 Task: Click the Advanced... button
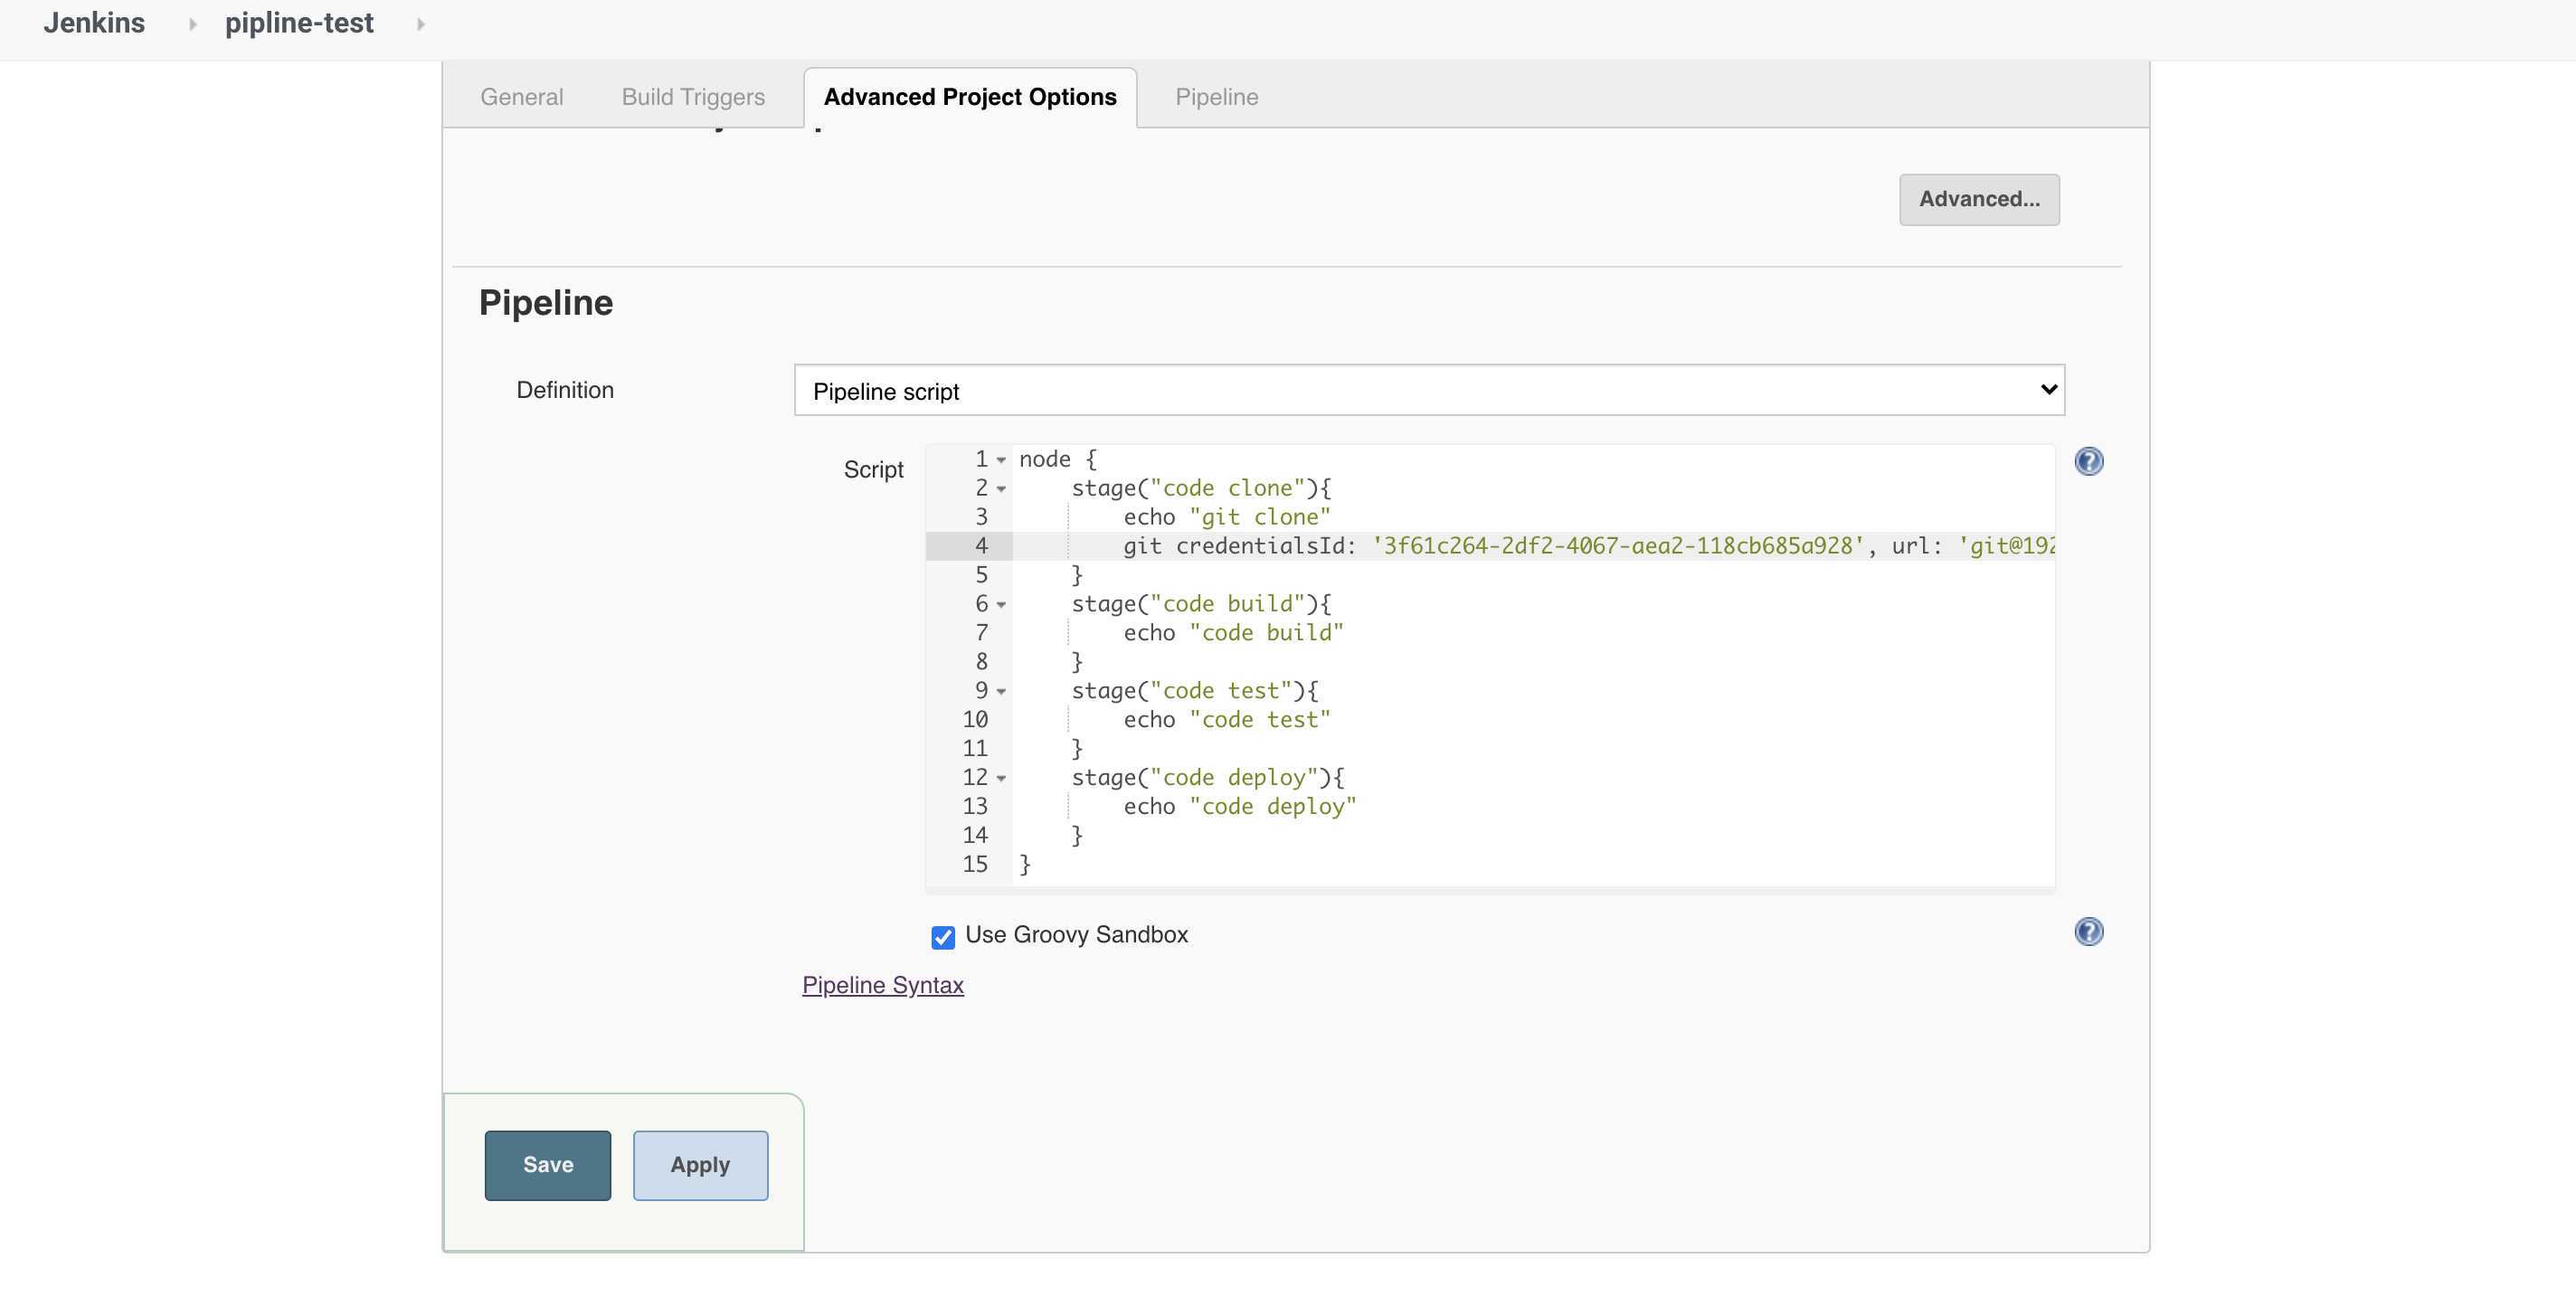(1979, 199)
